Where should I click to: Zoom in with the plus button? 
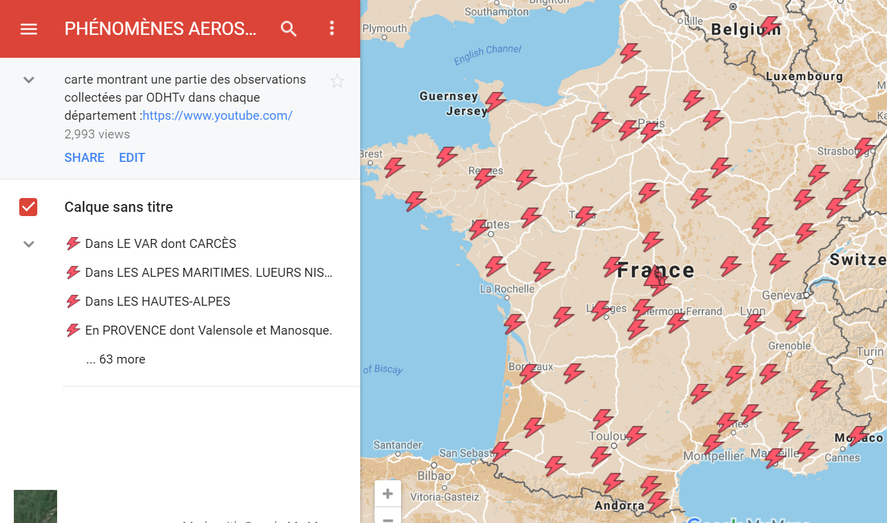point(388,494)
